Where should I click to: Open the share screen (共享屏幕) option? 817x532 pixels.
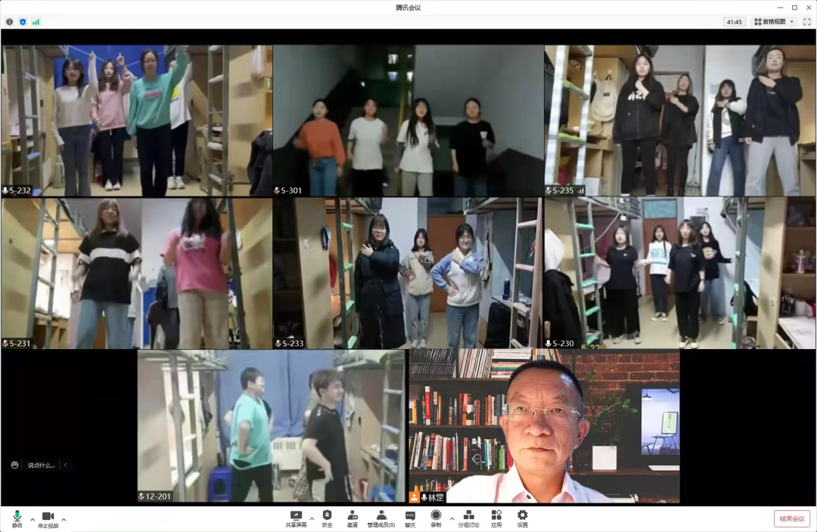pos(296,518)
